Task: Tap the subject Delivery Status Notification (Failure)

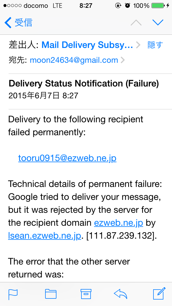Action: (84, 84)
